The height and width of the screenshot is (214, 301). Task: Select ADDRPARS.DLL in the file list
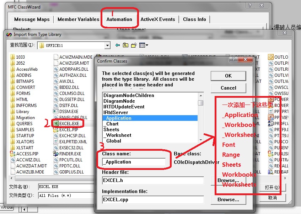[x=71, y=69]
